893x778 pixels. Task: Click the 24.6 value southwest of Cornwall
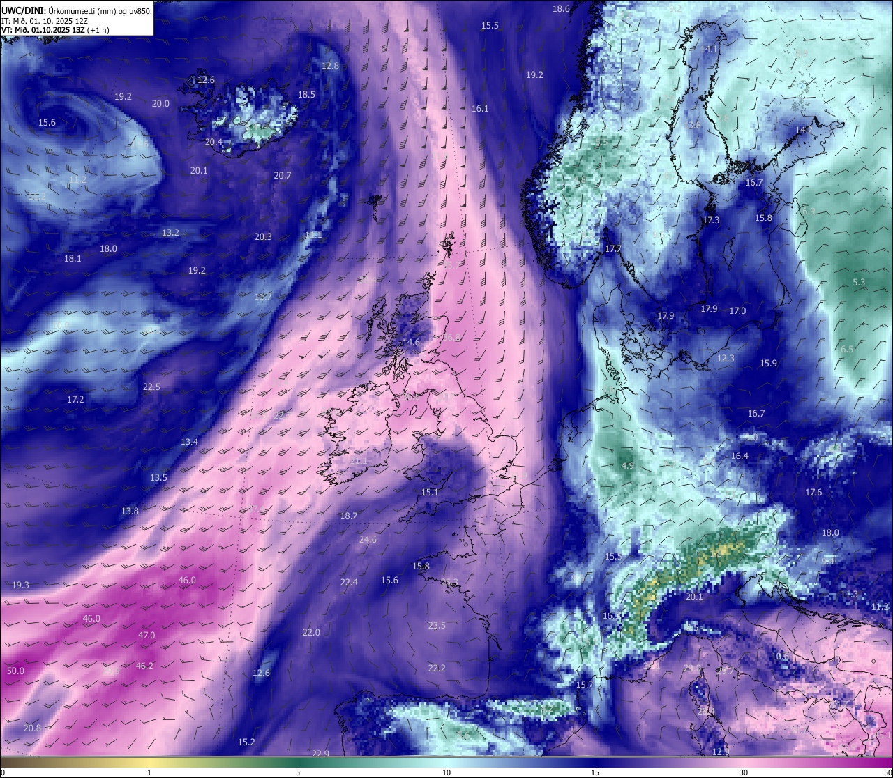coord(368,540)
